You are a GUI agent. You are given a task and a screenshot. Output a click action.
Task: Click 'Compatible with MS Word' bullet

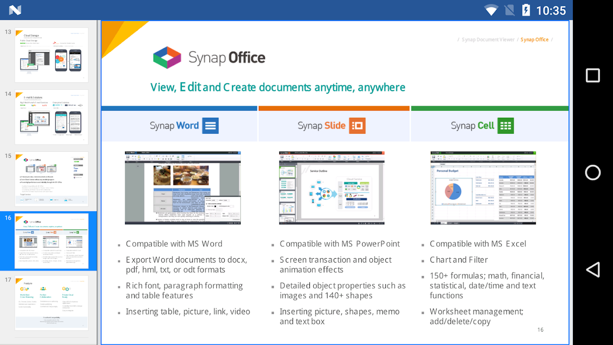click(174, 244)
